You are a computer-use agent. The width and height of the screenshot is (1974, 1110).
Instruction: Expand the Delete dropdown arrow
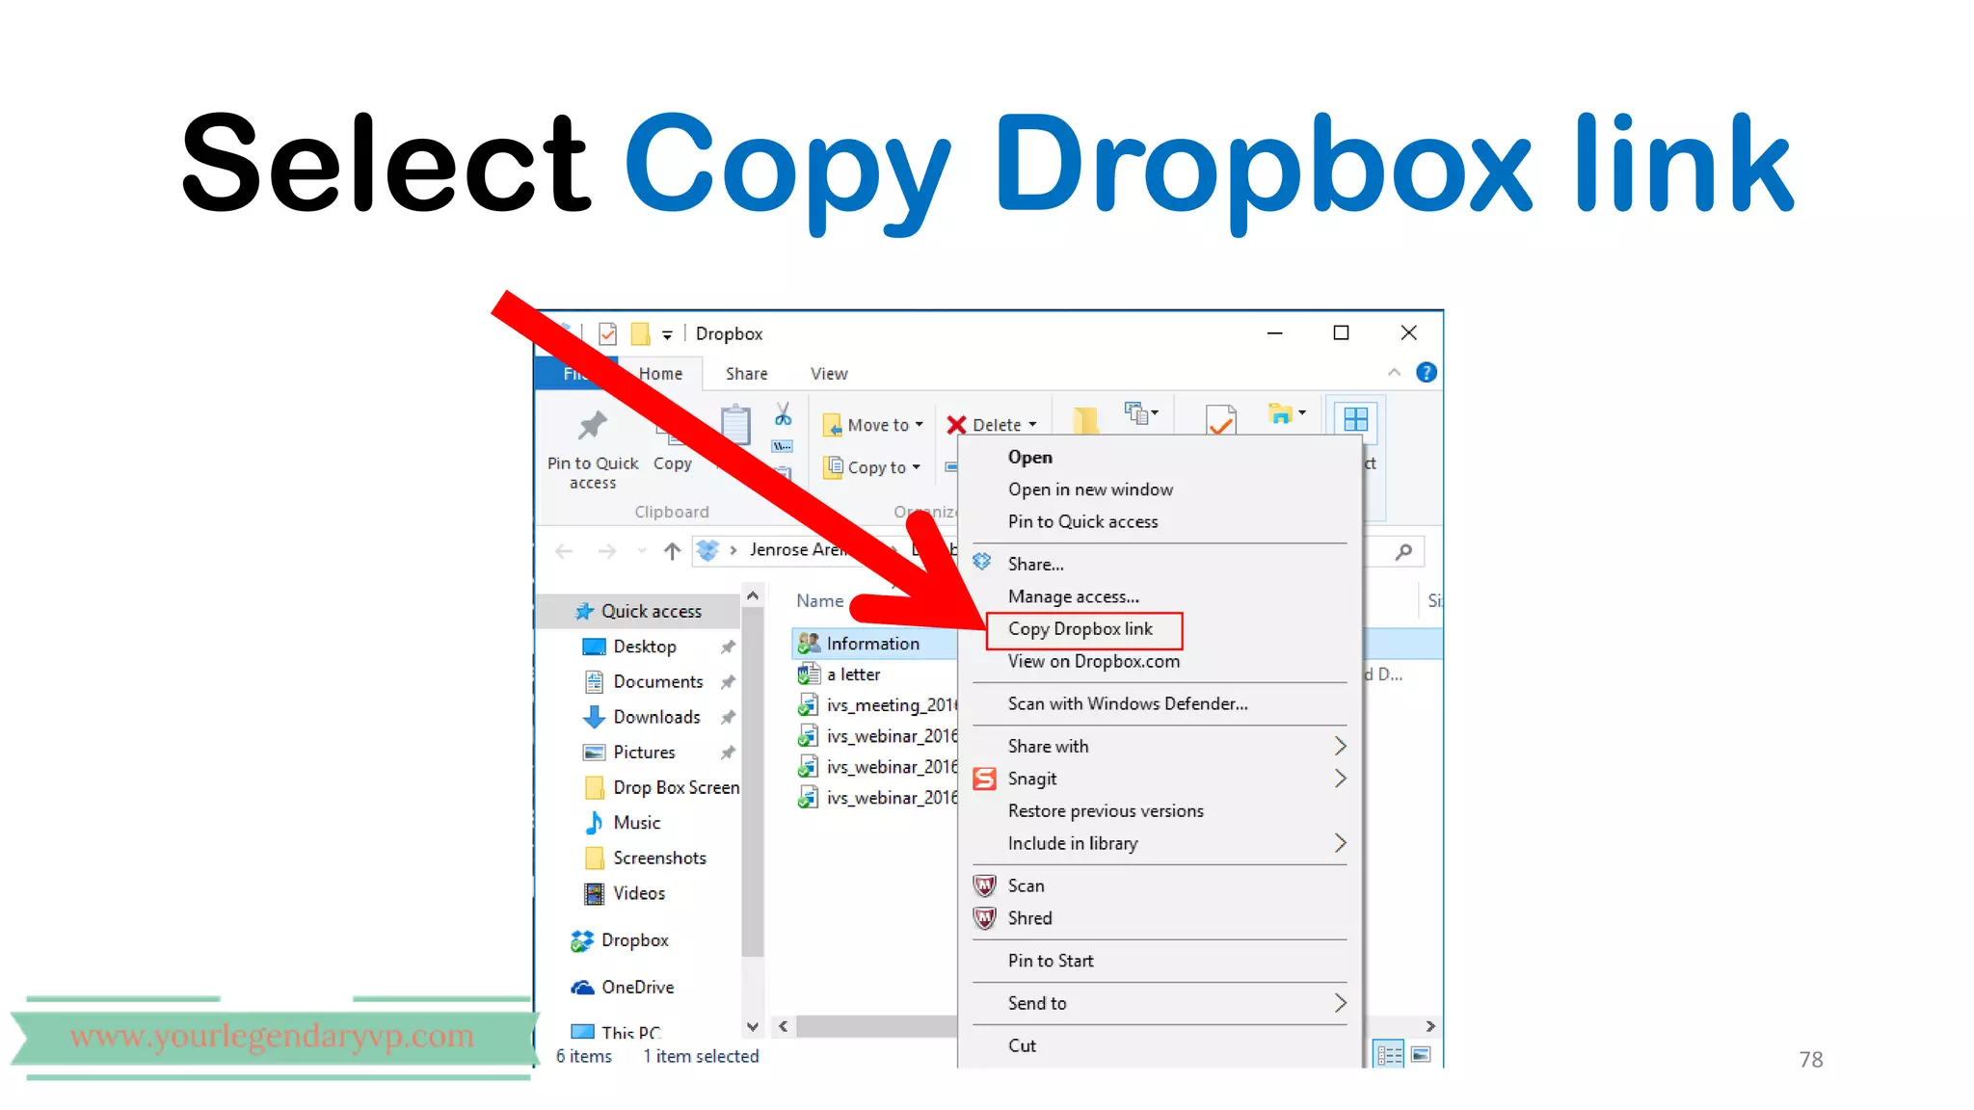pyautogui.click(x=1032, y=425)
